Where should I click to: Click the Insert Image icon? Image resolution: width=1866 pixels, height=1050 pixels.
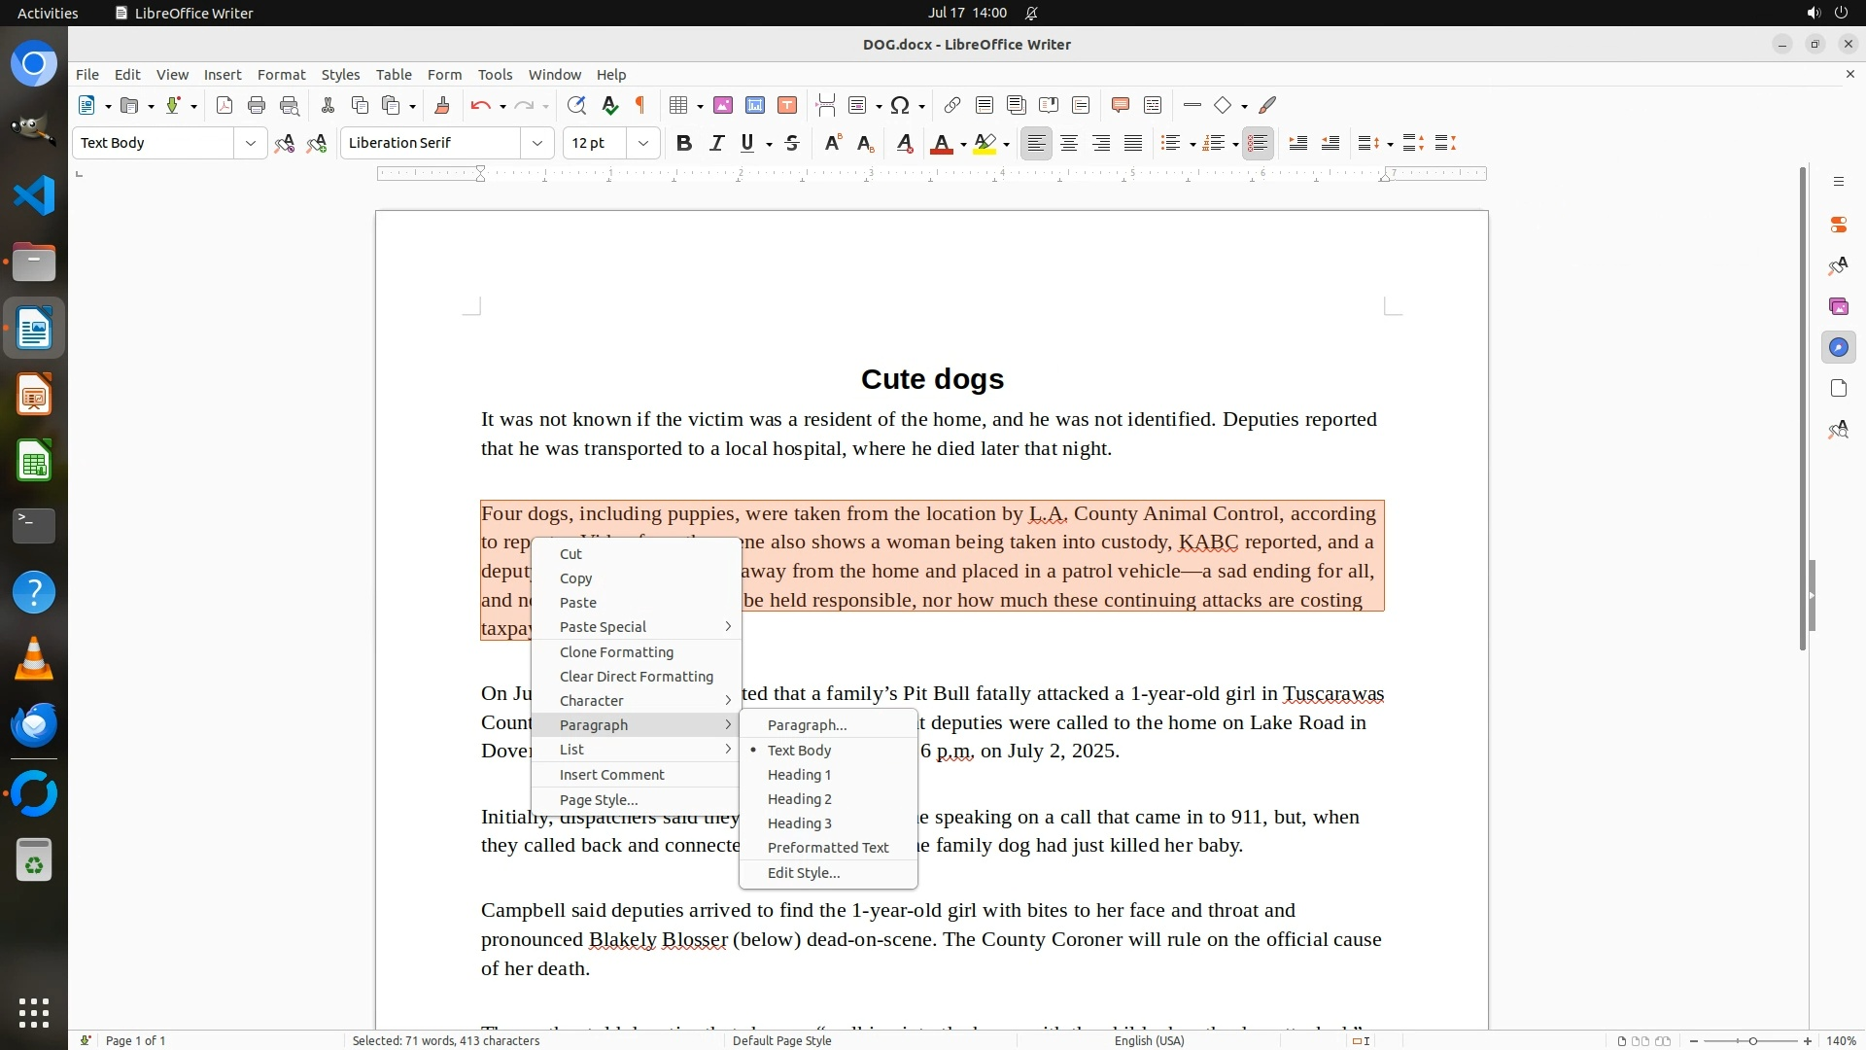[722, 105]
